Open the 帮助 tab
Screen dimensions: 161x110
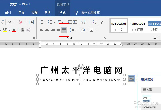(48, 13)
